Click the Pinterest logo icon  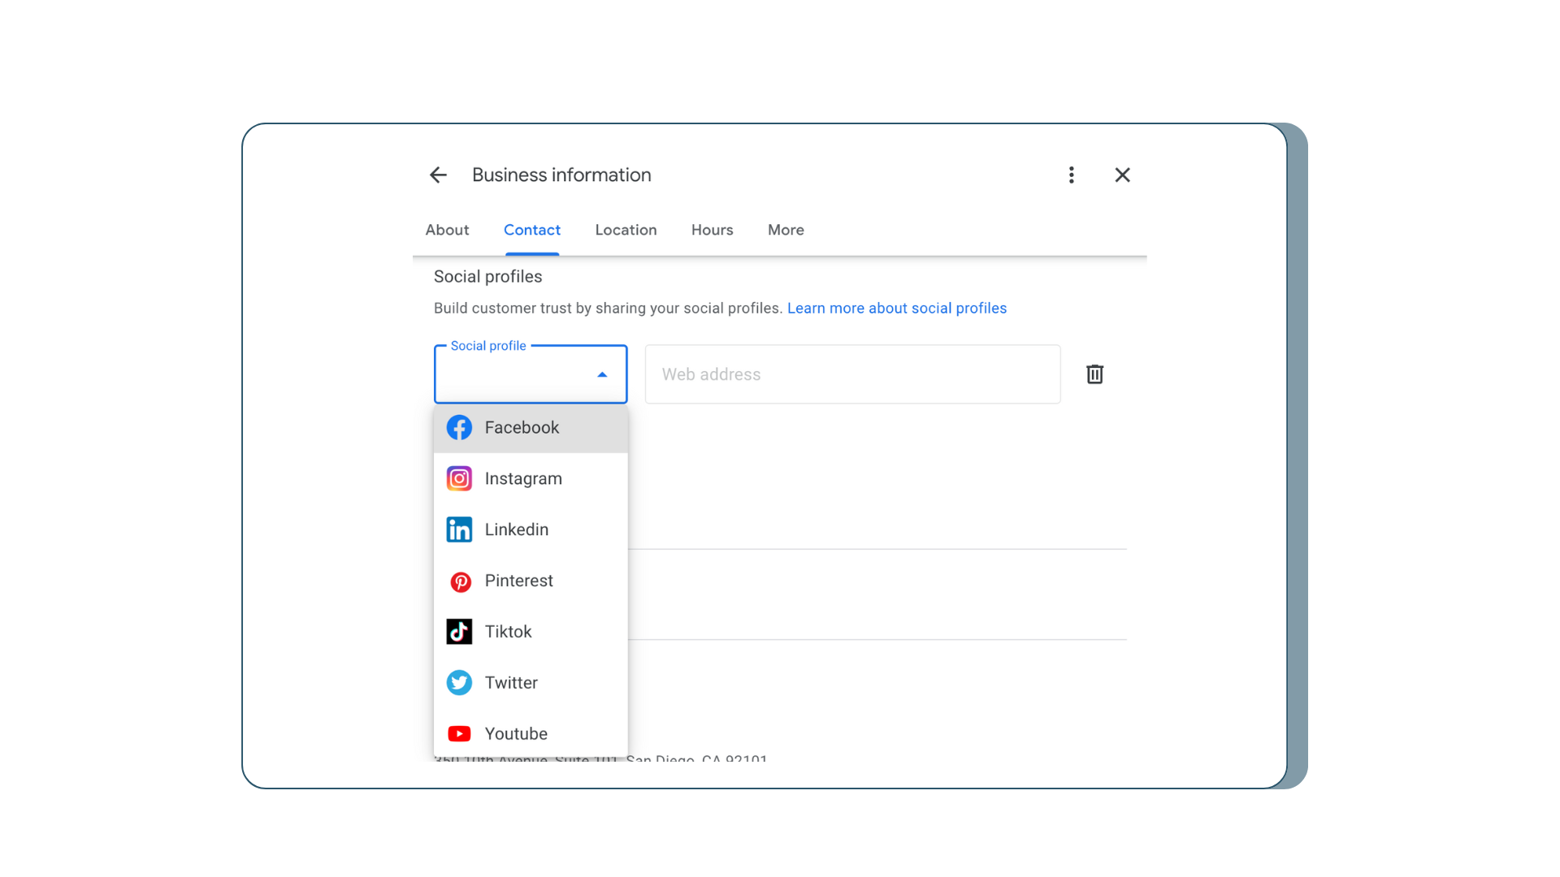click(x=461, y=582)
